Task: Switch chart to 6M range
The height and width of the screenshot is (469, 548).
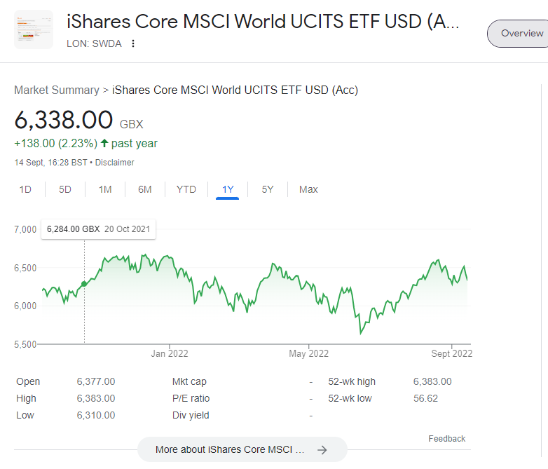Action: tap(145, 189)
